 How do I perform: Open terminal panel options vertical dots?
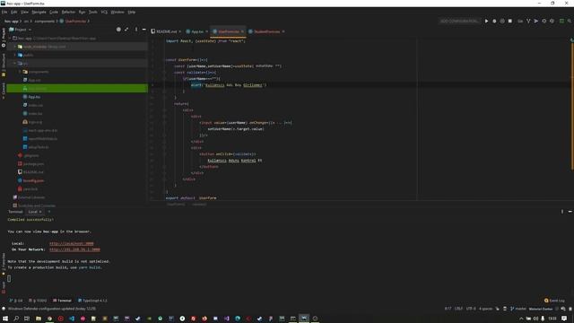562,212
